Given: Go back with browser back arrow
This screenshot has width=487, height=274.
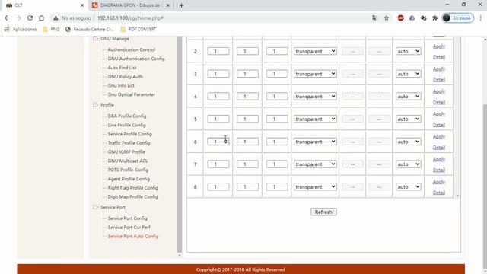Looking at the screenshot, I should coord(7,18).
